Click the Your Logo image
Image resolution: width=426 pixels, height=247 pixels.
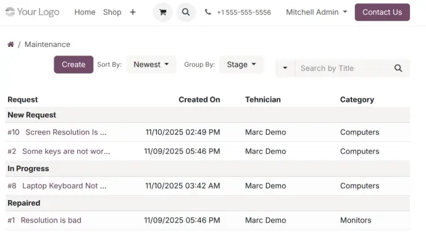pyautogui.click(x=31, y=12)
